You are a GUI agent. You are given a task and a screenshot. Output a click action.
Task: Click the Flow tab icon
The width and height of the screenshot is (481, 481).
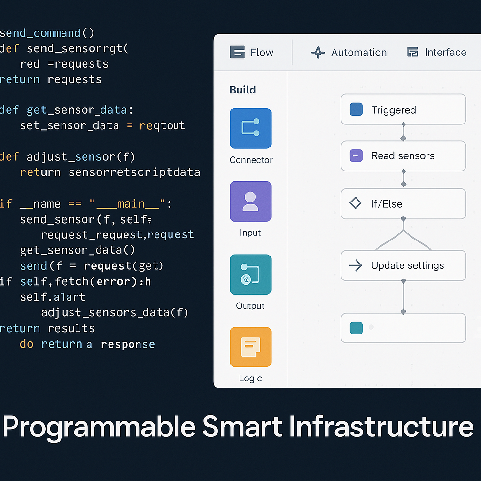[237, 52]
